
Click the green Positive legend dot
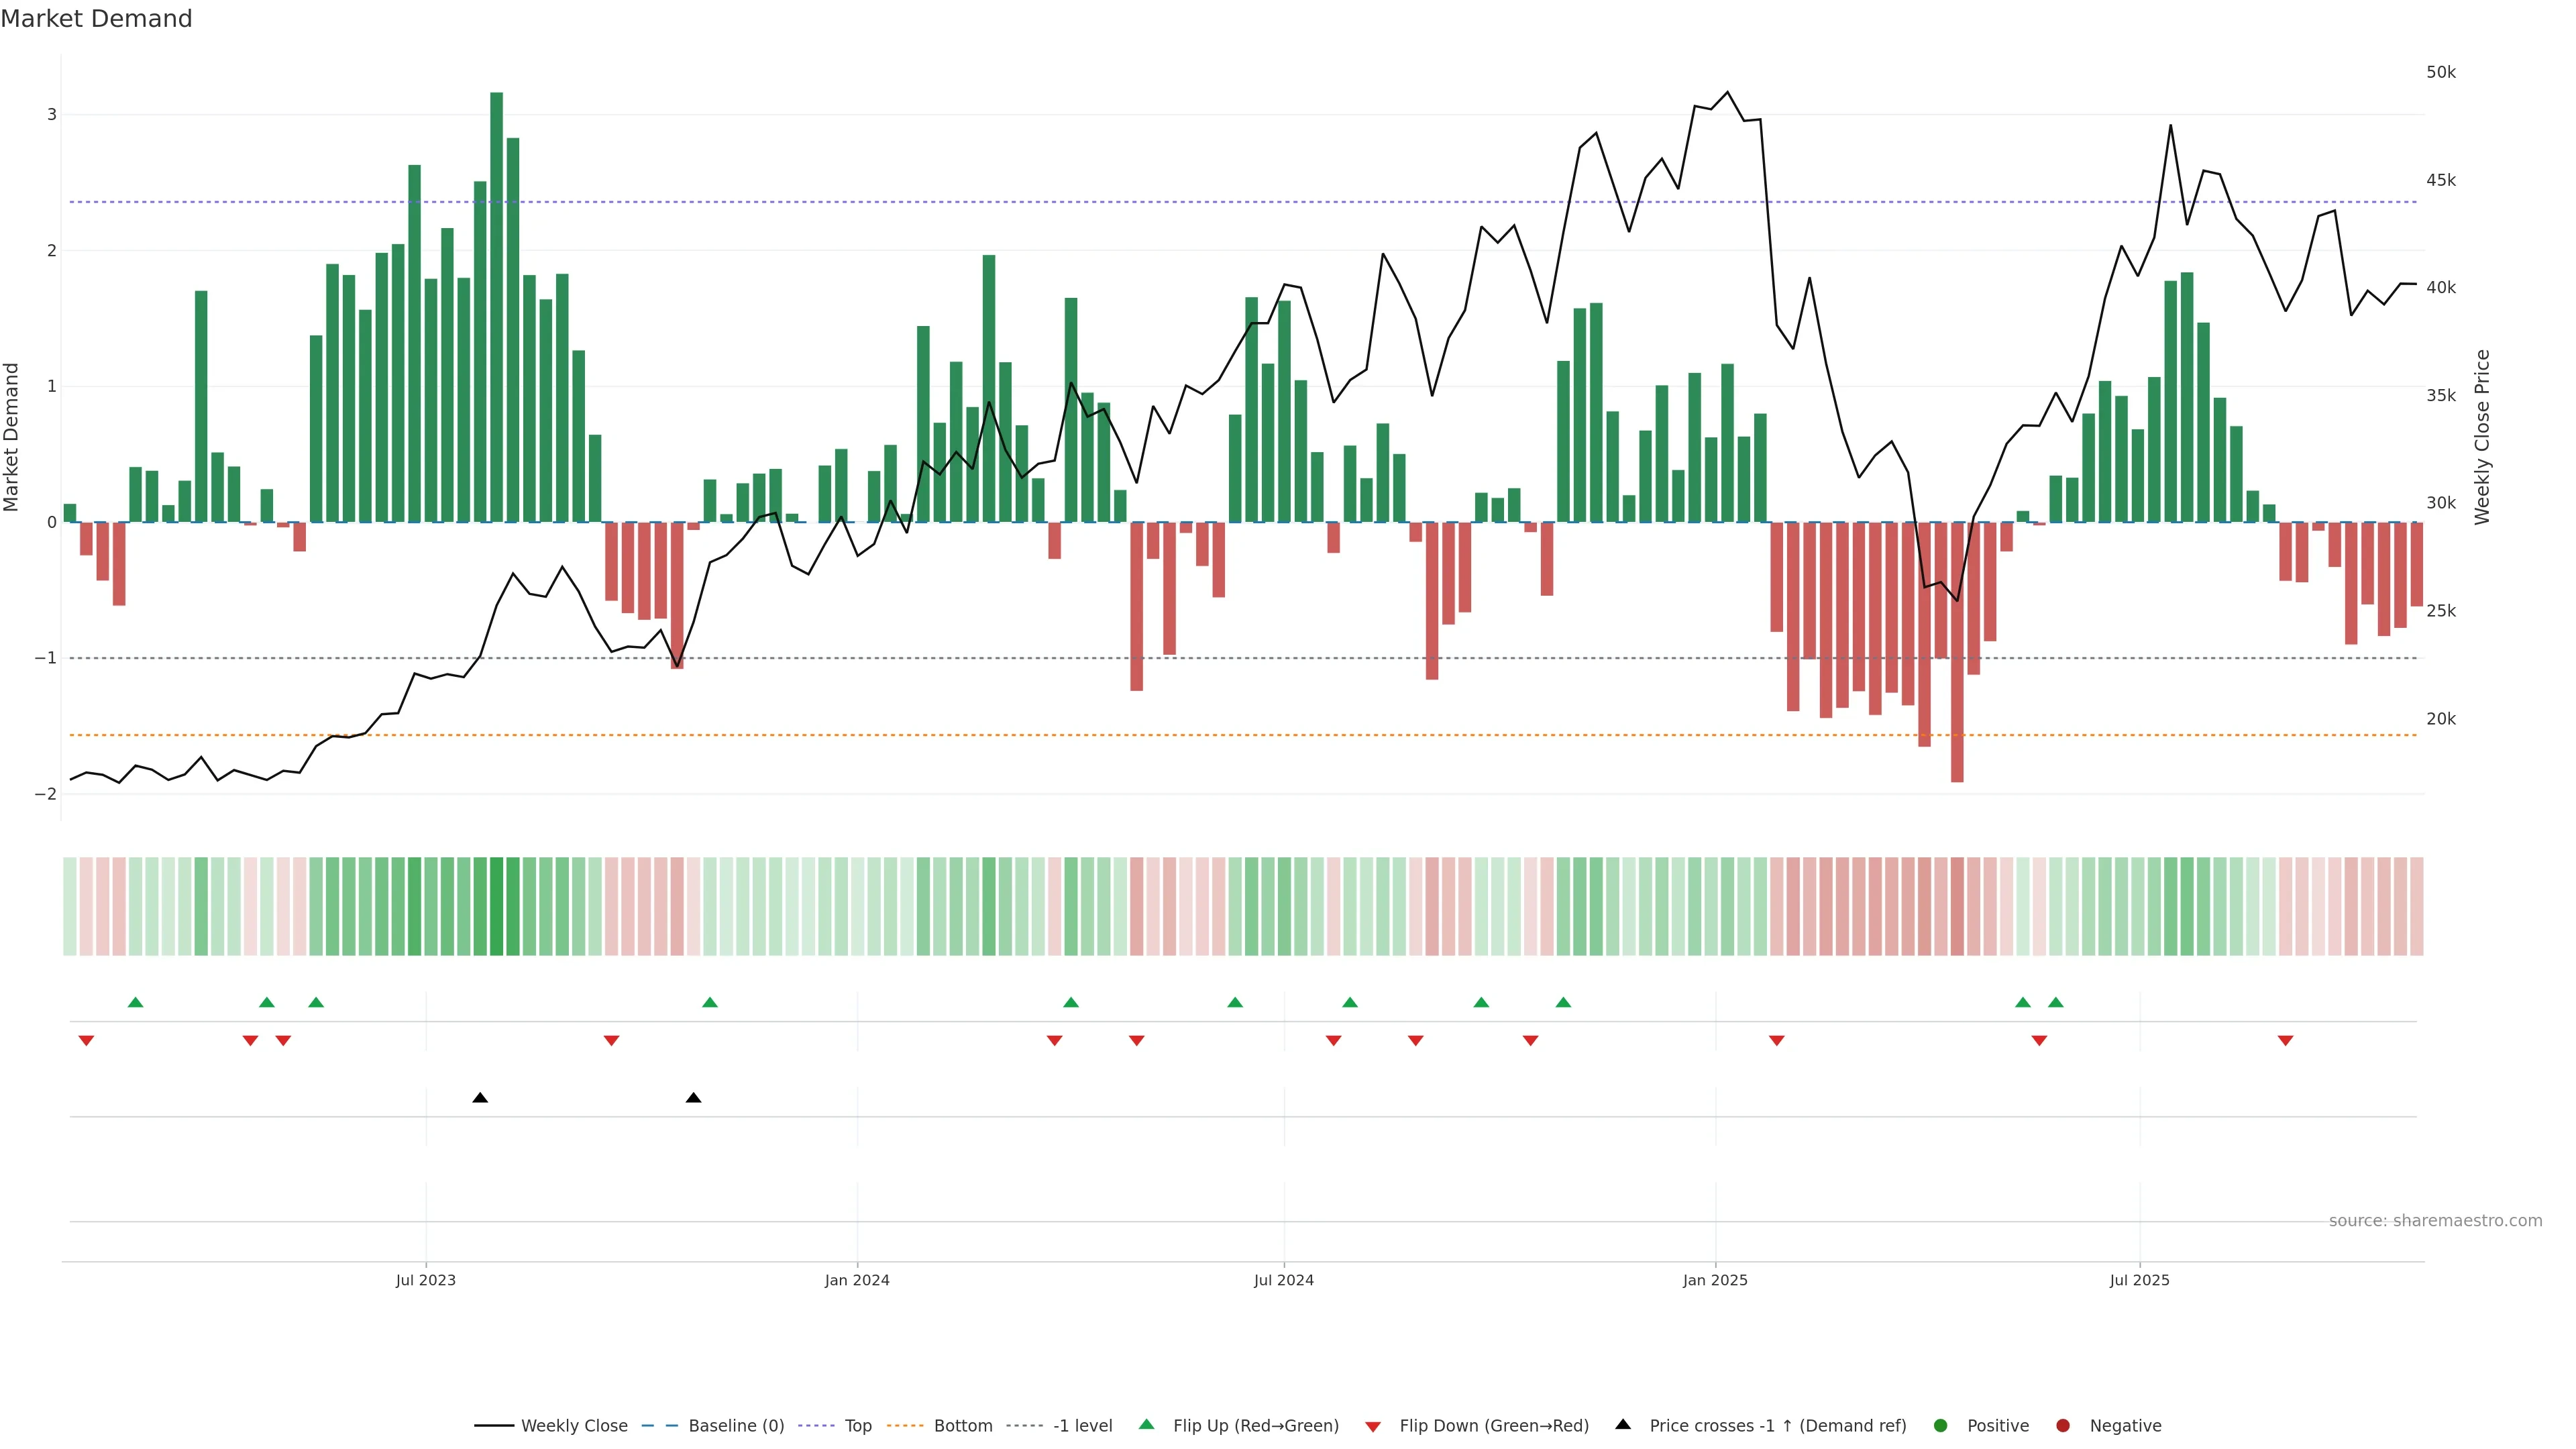click(x=1941, y=1426)
